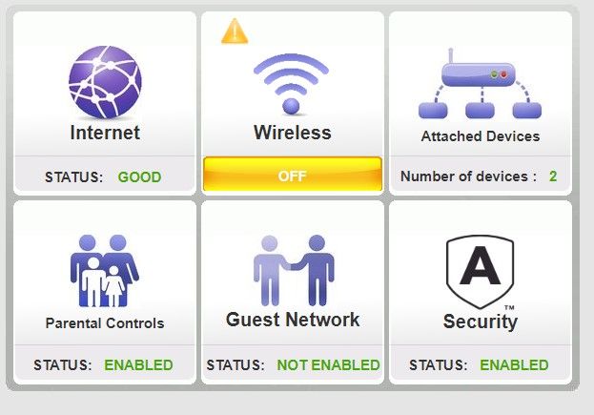
Task: Click Guest Network NOT ENABLED status
Action: pyautogui.click(x=328, y=364)
